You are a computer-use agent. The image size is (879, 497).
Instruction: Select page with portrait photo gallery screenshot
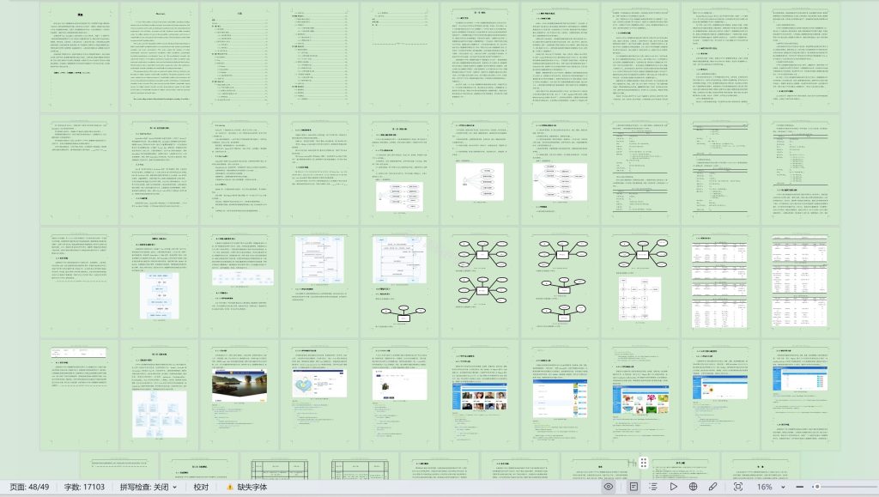(480, 395)
